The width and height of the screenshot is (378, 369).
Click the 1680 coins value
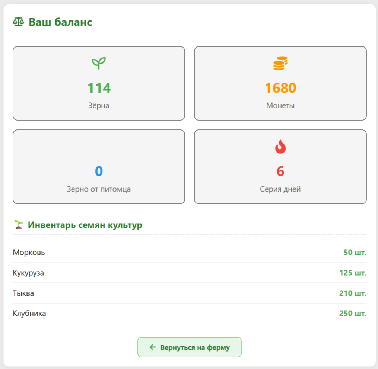[x=280, y=88]
